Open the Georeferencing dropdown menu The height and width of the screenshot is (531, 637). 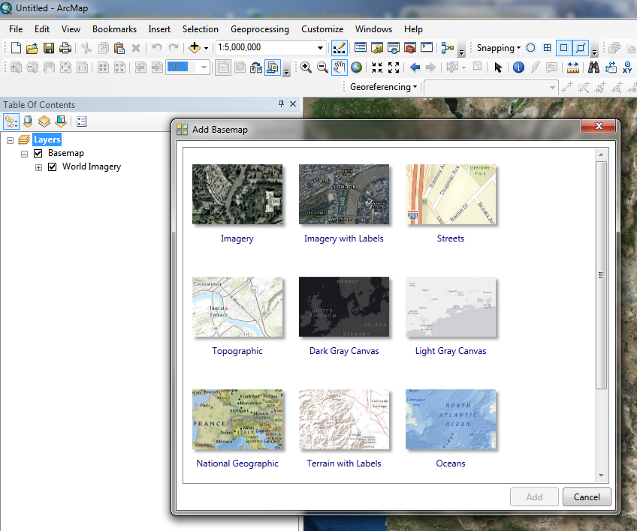pyautogui.click(x=384, y=87)
